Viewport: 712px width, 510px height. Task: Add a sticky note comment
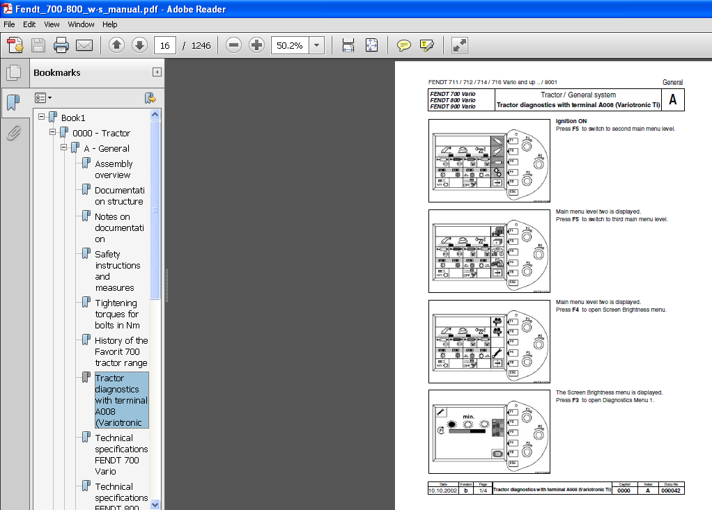pos(403,45)
